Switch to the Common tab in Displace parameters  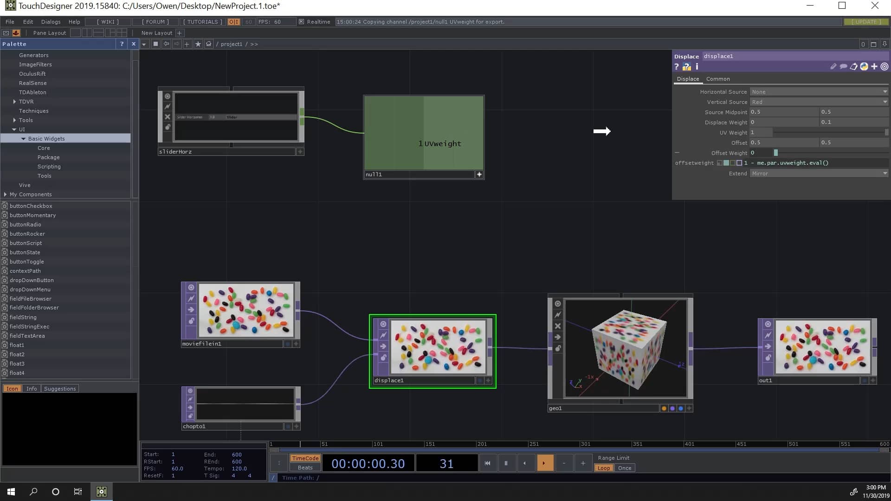(718, 79)
